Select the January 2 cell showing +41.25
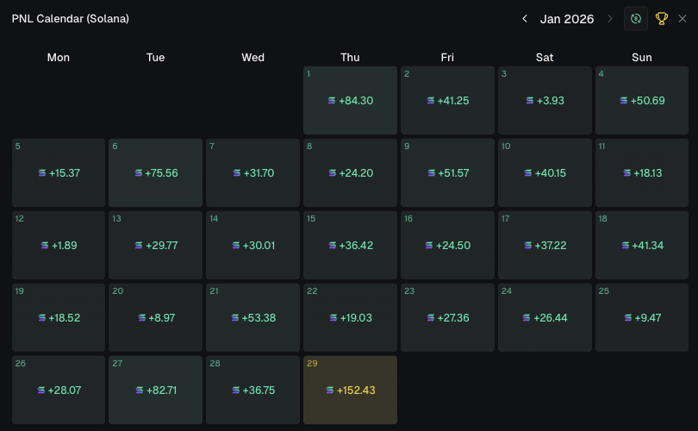The height and width of the screenshot is (431, 698). pyautogui.click(x=447, y=100)
